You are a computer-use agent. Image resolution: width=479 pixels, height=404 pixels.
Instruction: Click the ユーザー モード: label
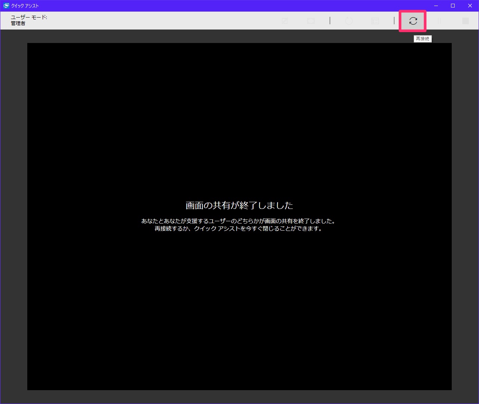29,17
